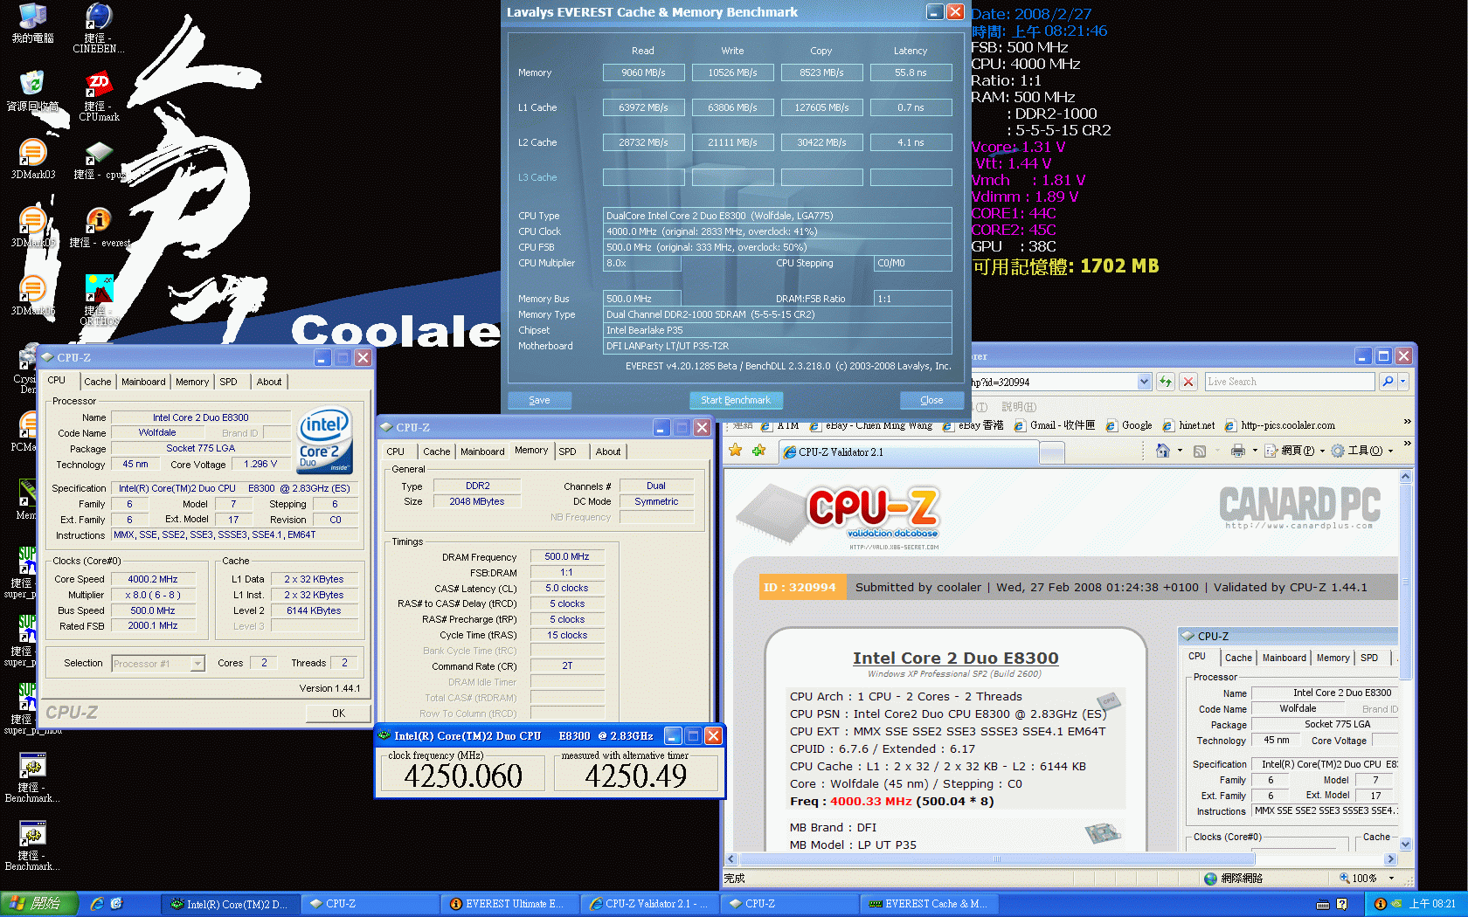This screenshot has width=1468, height=917.
Task: Open the Processor #1 selection dropdown
Action: (197, 664)
